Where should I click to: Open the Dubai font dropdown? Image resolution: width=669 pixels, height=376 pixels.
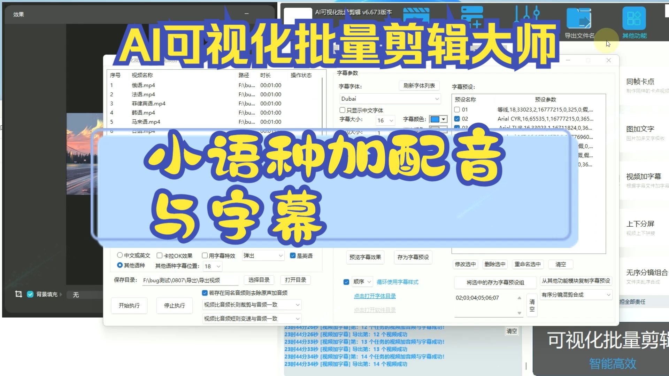390,99
